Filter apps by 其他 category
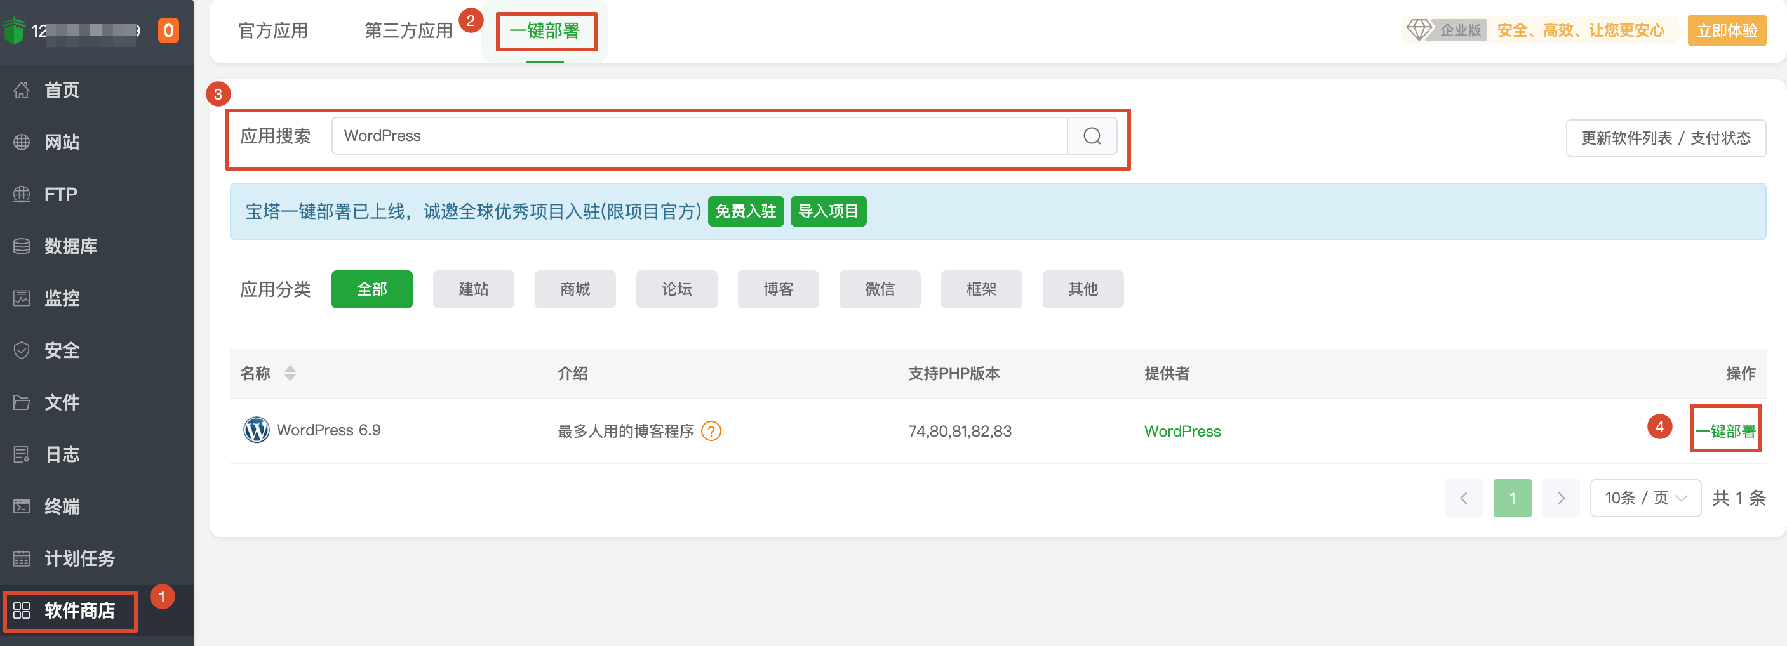This screenshot has height=646, width=1787. click(x=1083, y=289)
